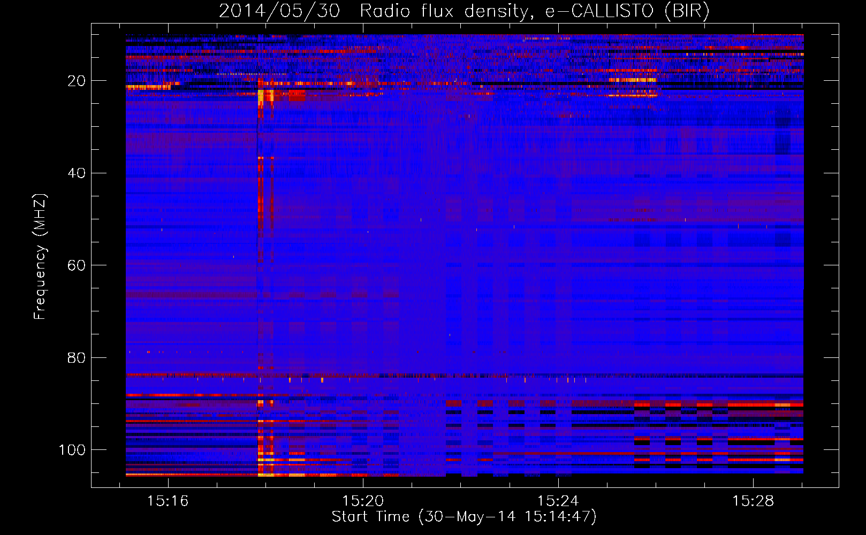Click the 15:24 time tick label
This screenshot has width=866, height=535.
(558, 501)
